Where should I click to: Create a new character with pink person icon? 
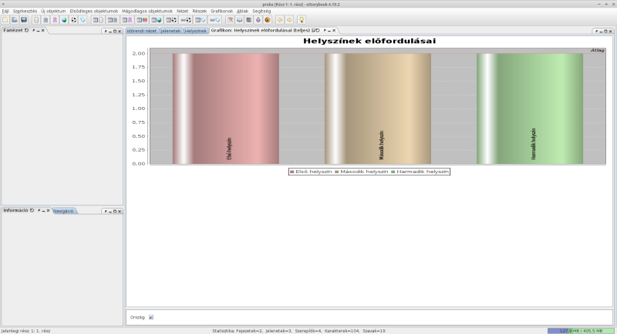(55, 19)
